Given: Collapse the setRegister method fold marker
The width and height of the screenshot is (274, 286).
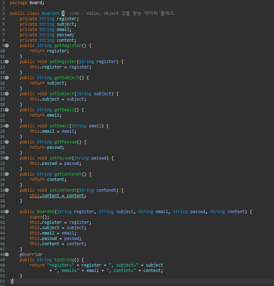Looking at the screenshot, I should pos(7,62).
